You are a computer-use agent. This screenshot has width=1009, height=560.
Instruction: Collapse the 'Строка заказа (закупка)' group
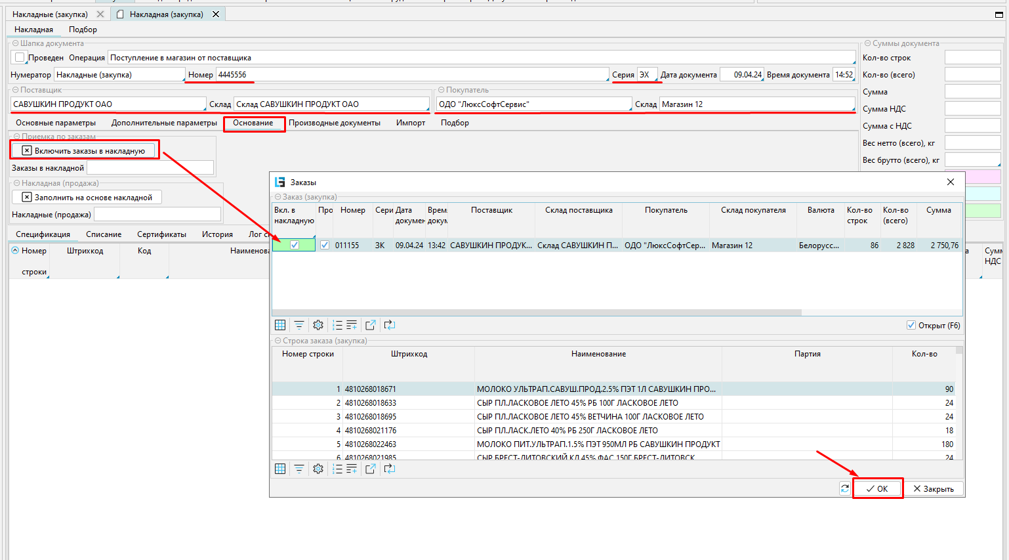point(278,341)
